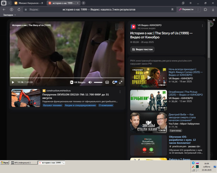Click Каталог техники ad link
Viewport: 217px width, 173px height.
pyautogui.click(x=53, y=105)
